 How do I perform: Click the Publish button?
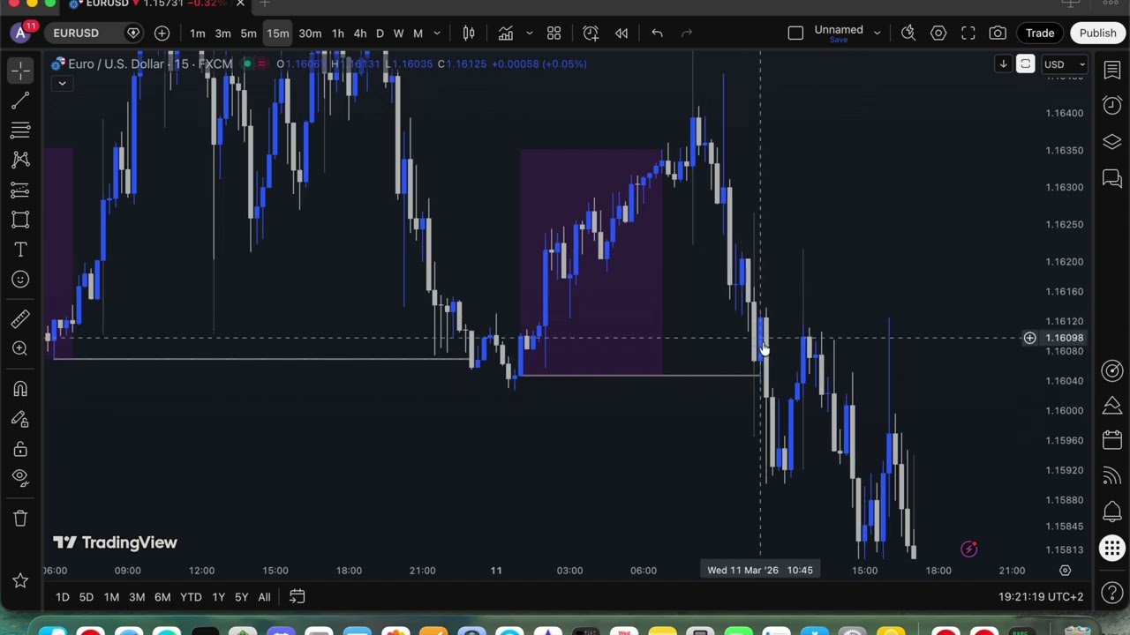point(1098,33)
